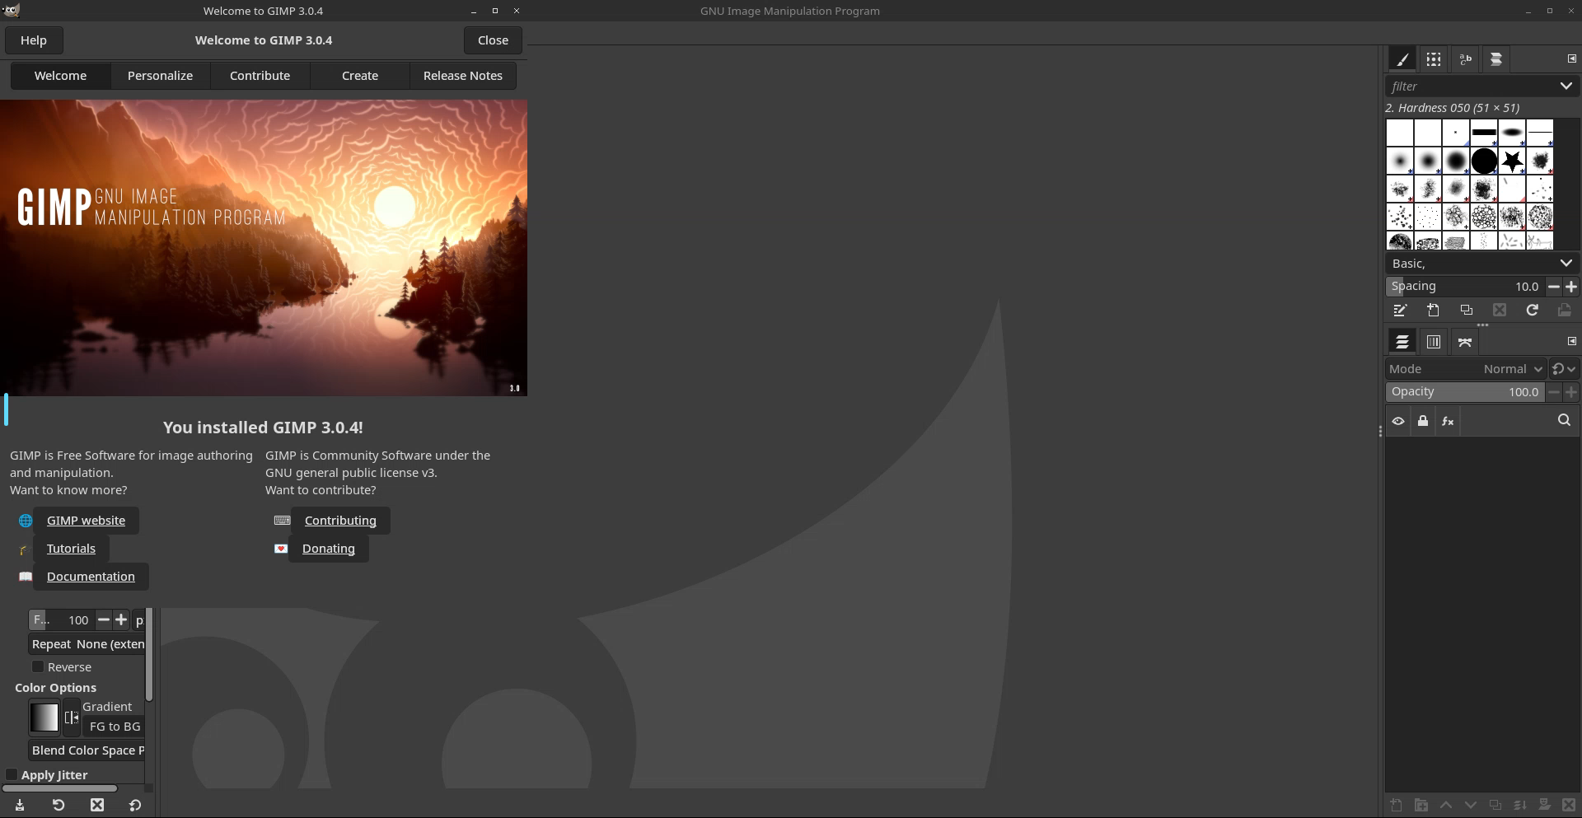Restore tool preset in tool options
Image resolution: width=1582 pixels, height=818 pixels.
pyautogui.click(x=59, y=805)
